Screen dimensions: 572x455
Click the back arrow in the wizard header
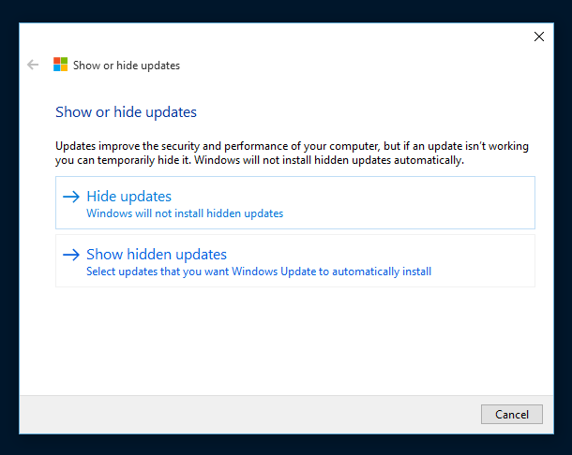pos(33,65)
